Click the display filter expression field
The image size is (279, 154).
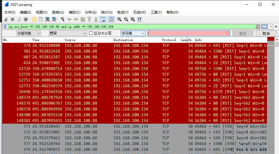pos(132,27)
